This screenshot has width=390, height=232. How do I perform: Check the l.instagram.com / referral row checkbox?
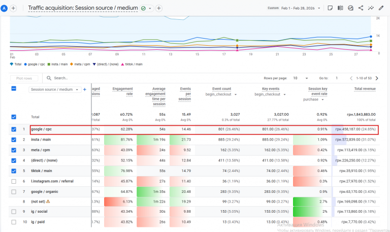[x=14, y=182]
